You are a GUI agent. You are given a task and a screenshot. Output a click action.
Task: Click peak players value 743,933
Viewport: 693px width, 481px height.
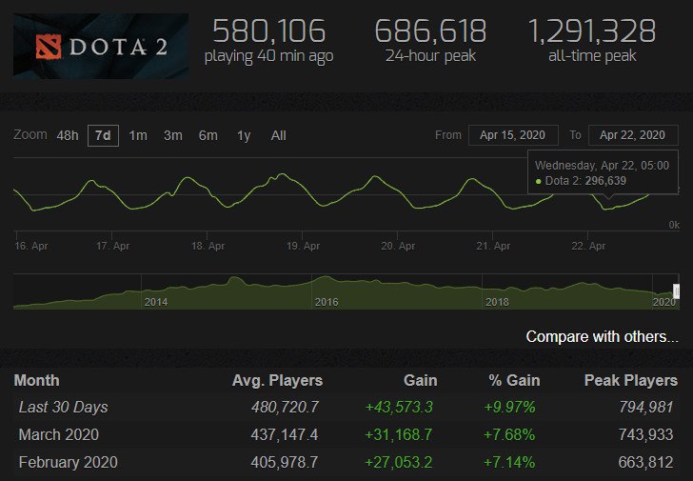coord(645,434)
